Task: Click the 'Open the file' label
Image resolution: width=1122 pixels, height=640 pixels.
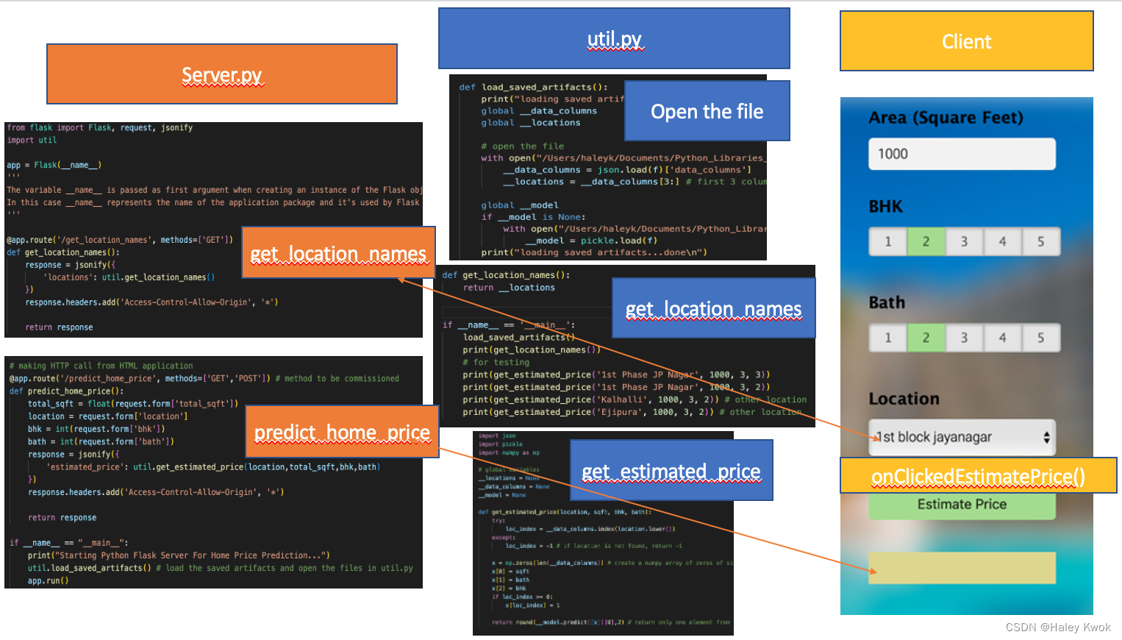Action: (707, 111)
